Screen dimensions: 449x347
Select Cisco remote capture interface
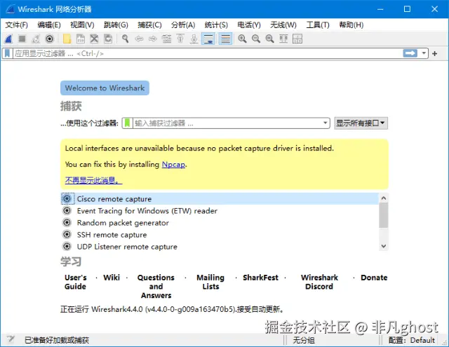point(220,199)
